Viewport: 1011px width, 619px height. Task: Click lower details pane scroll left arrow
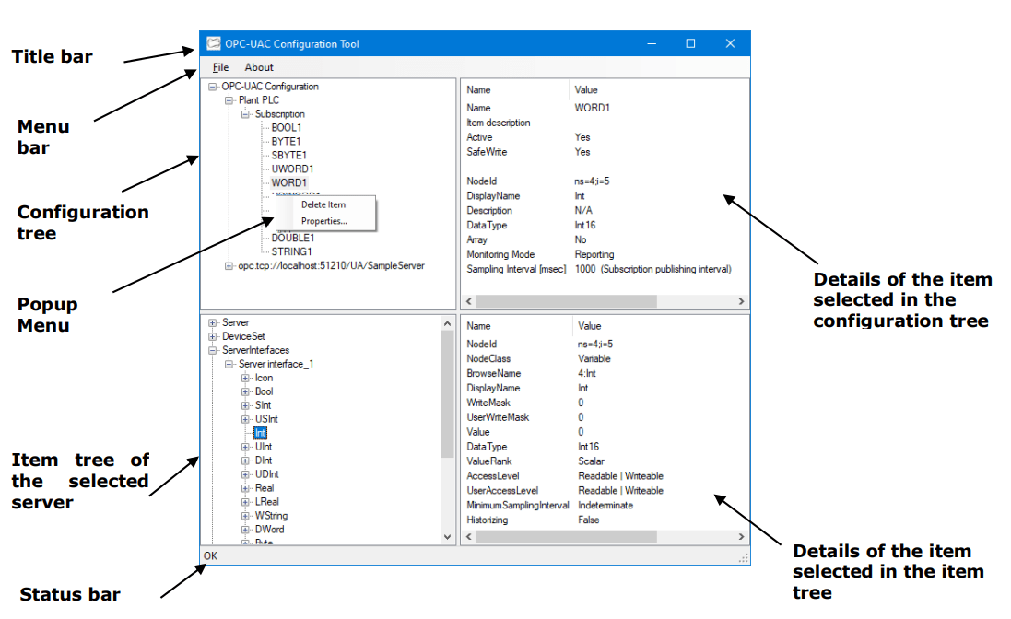(x=469, y=536)
